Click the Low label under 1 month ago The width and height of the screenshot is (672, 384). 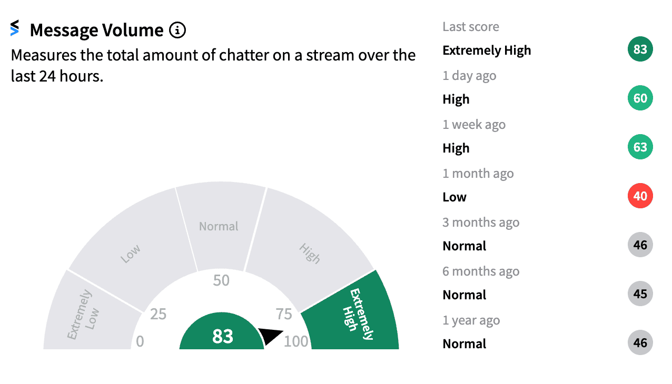tap(454, 197)
